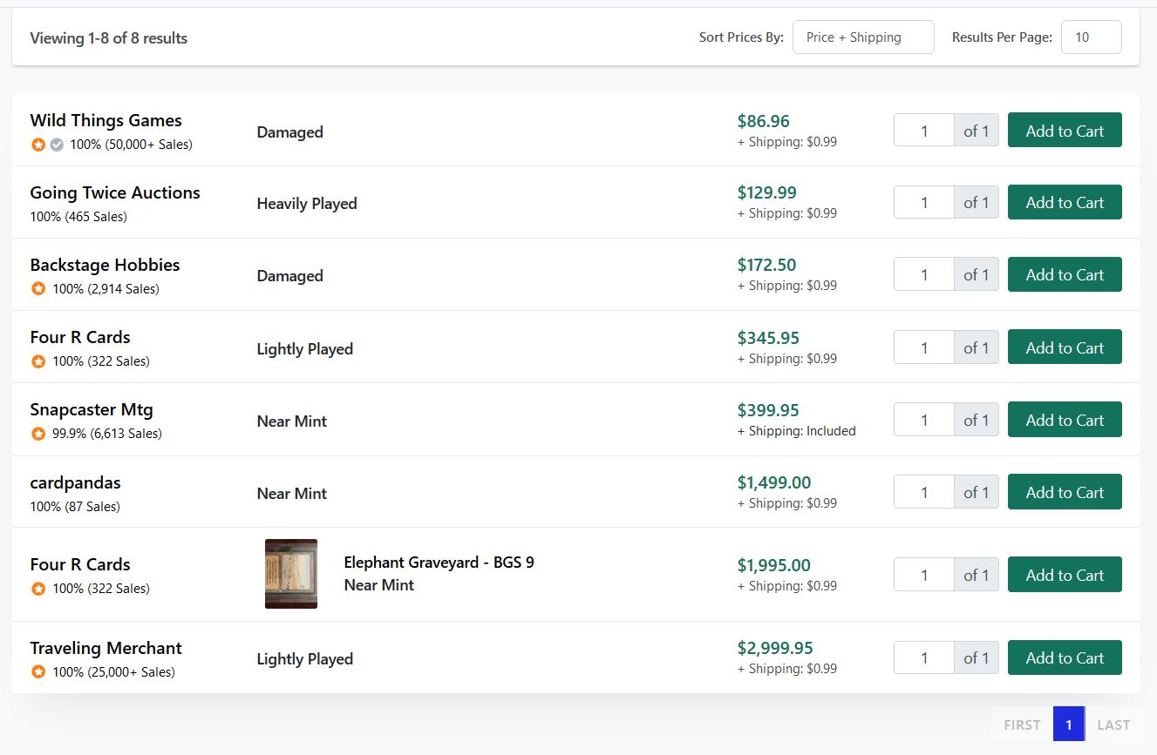Open Elephant Graveyard BGS 9 card photo
The height and width of the screenshot is (755, 1157).
(291, 574)
